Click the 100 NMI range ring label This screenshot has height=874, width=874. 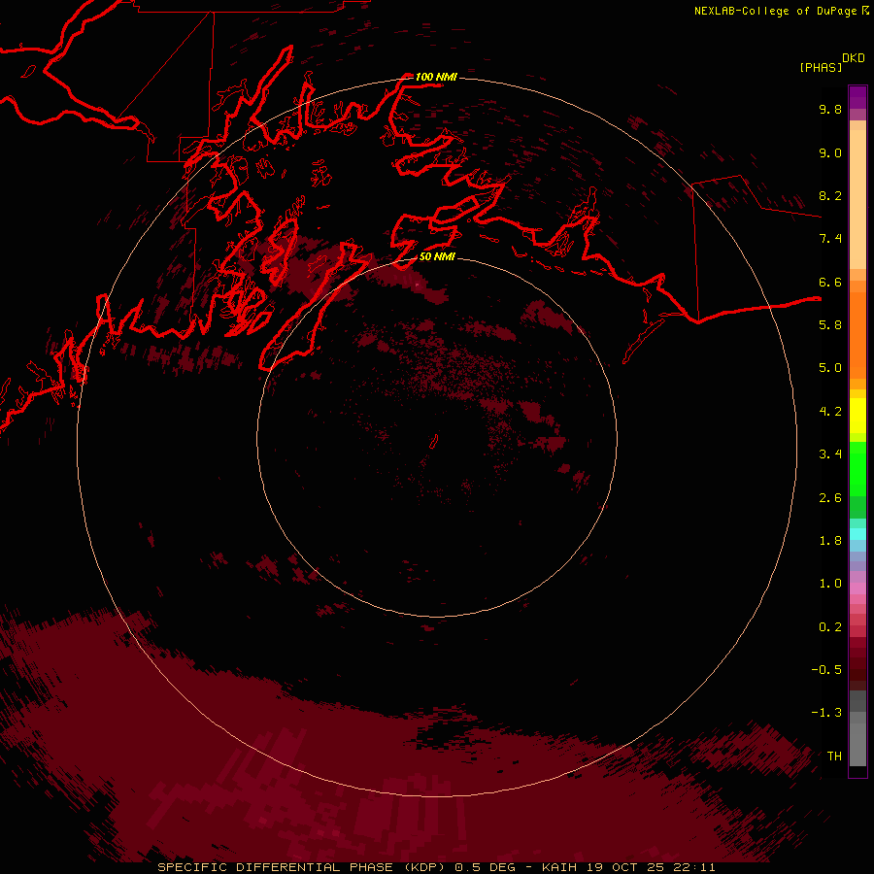[x=436, y=77]
